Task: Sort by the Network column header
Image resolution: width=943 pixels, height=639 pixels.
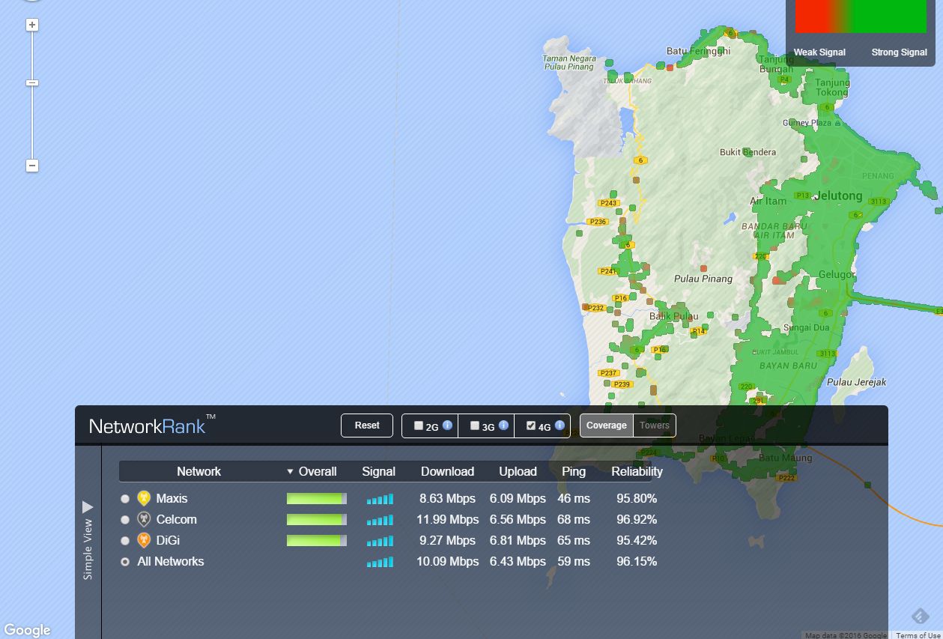Action: (x=198, y=471)
